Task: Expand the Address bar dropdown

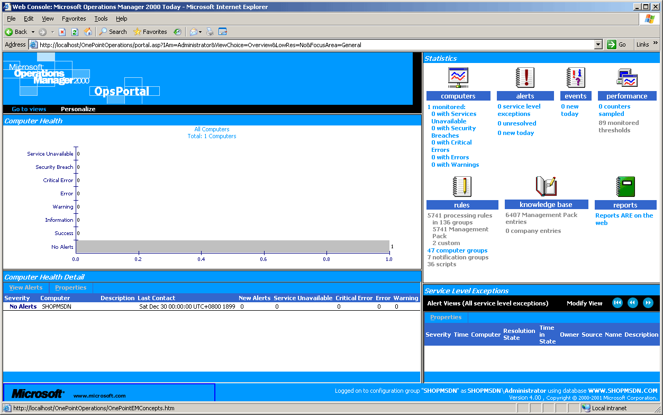Action: (x=598, y=44)
